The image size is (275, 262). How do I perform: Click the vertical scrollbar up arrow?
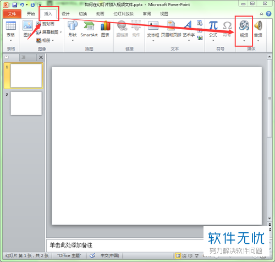269,57
